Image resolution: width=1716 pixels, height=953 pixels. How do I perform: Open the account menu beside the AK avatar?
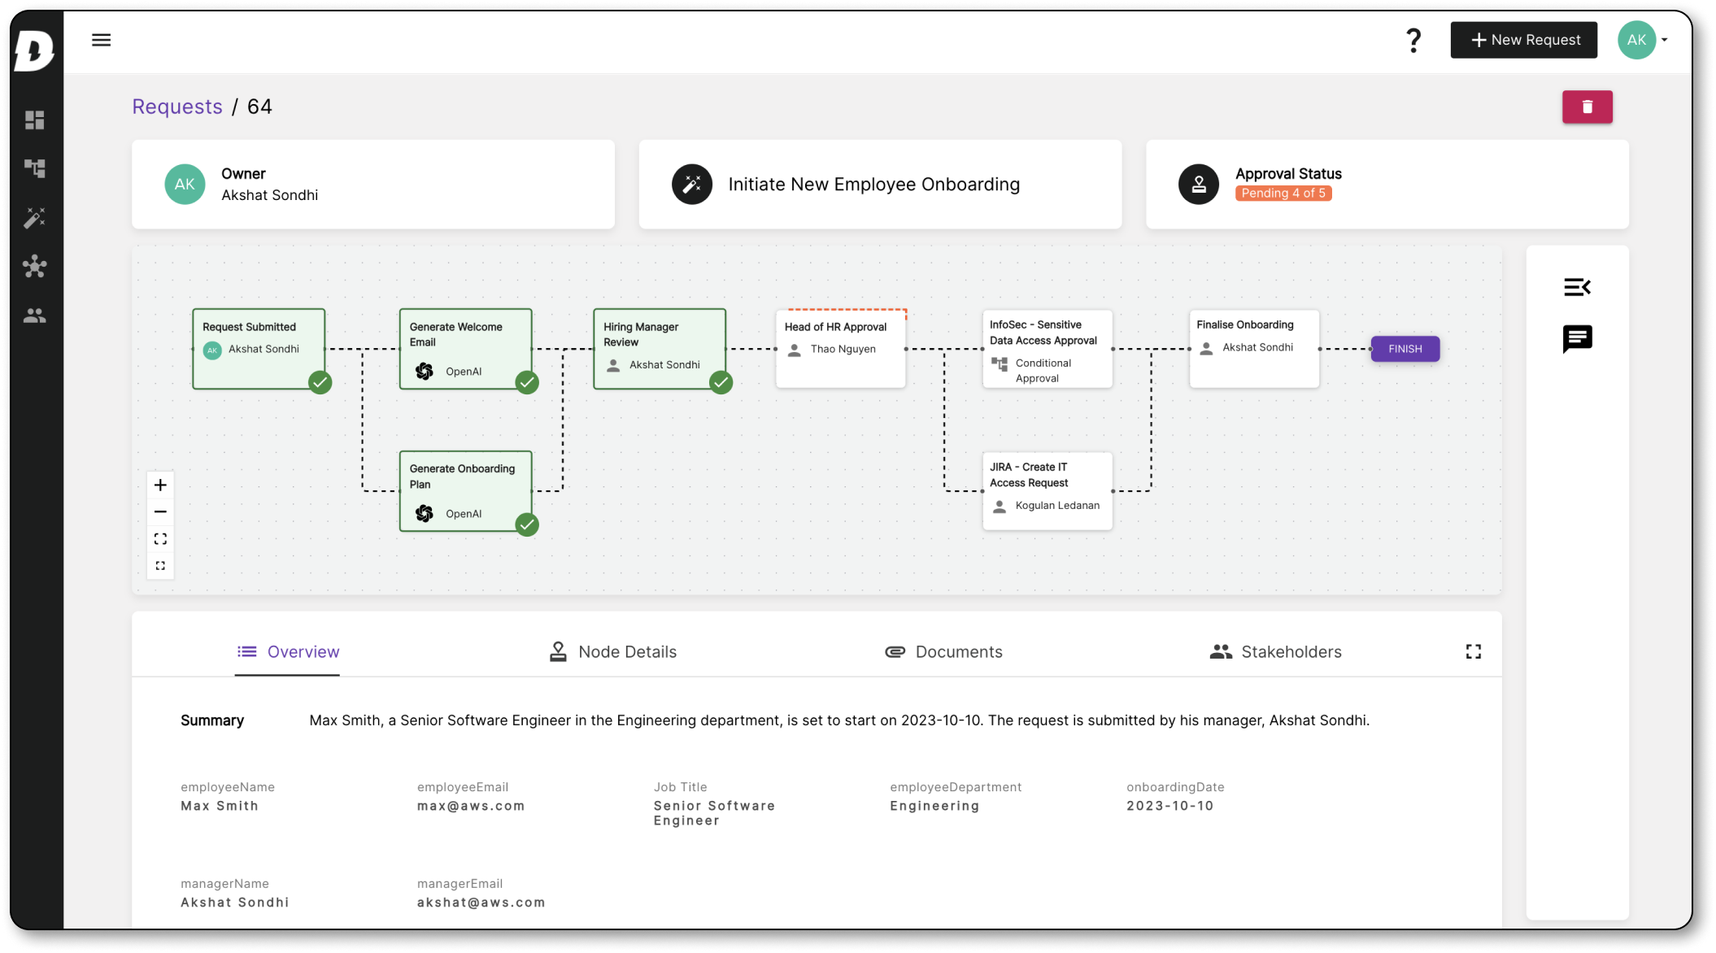[x=1664, y=39]
